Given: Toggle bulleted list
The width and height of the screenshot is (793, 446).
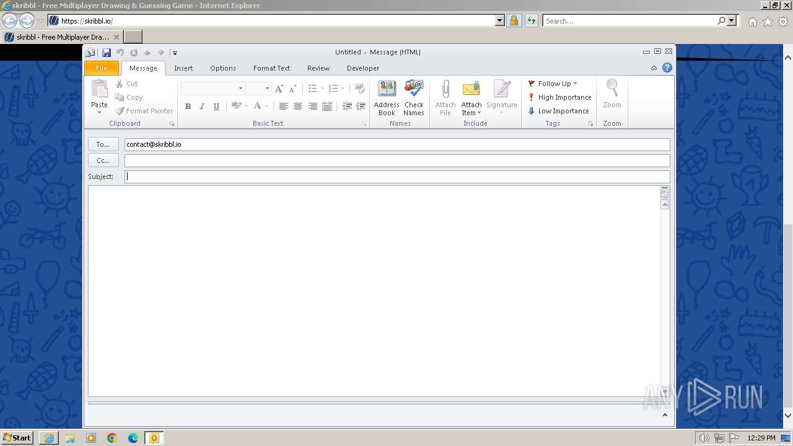Looking at the screenshot, I should click(x=313, y=89).
